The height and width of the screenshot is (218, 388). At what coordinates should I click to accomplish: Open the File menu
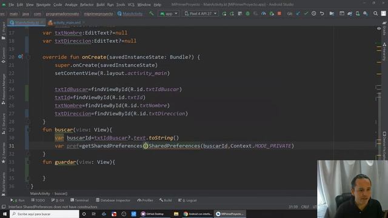11,5
